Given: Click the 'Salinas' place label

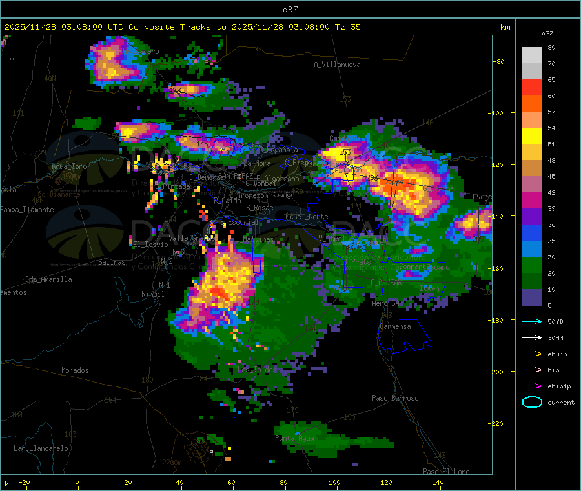Looking at the screenshot, I should tap(112, 262).
